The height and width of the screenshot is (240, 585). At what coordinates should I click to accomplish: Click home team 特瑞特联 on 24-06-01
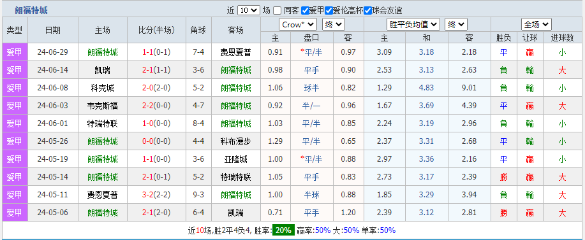click(103, 124)
